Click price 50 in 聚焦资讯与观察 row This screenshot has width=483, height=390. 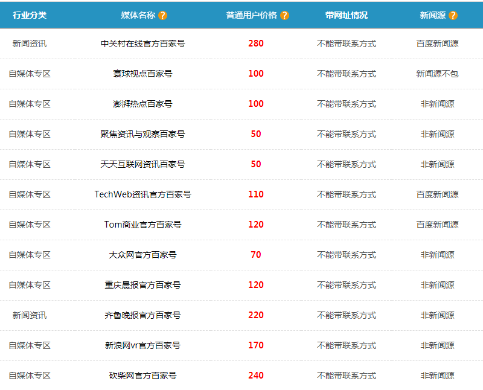(x=256, y=134)
